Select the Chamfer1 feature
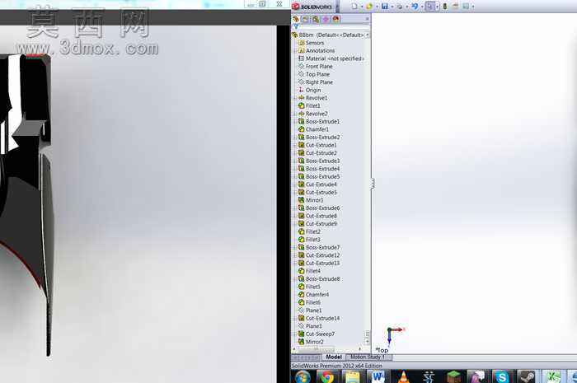Screen dimensions: 577x383 (x=313, y=129)
